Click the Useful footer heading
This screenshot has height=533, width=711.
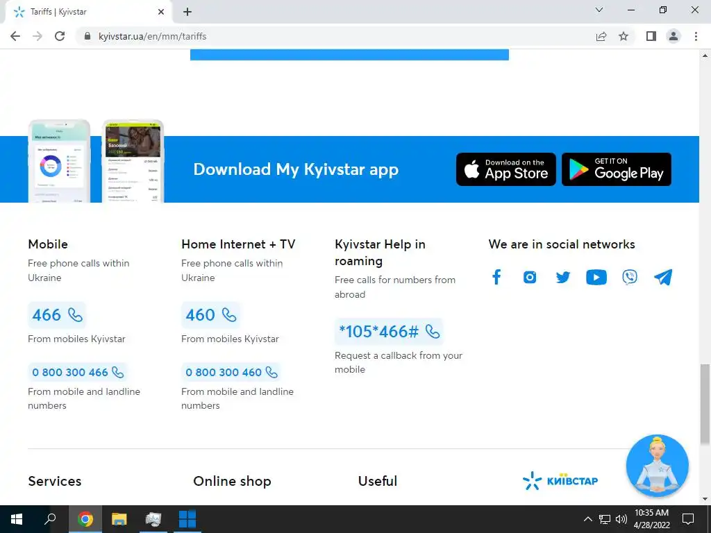(x=378, y=481)
